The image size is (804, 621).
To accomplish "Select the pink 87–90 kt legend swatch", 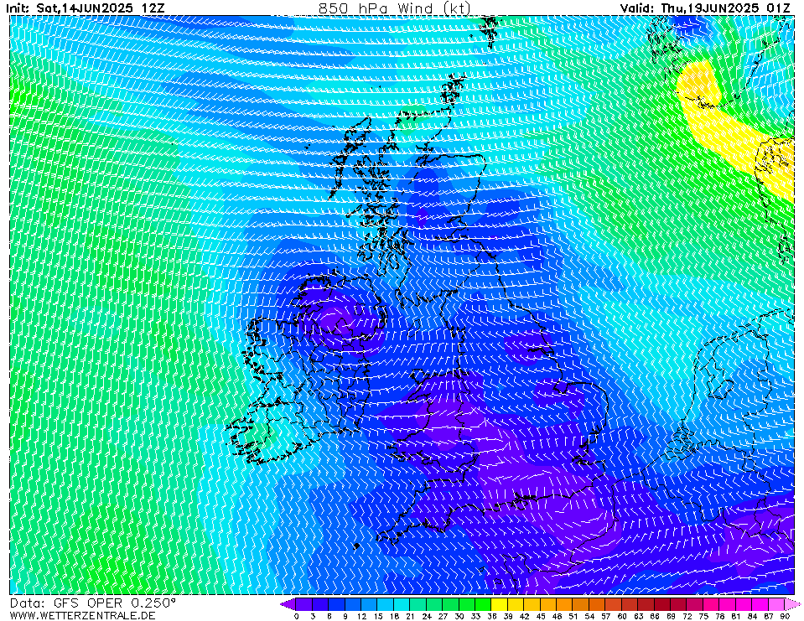I will pos(775,604).
